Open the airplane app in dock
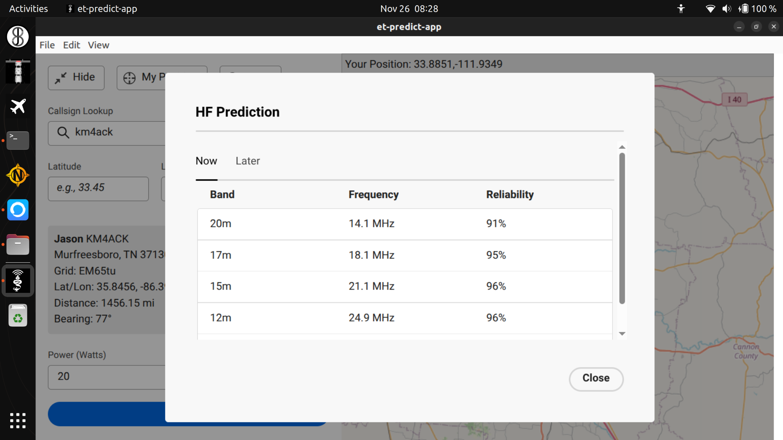Image resolution: width=783 pixels, height=440 pixels. coord(18,106)
